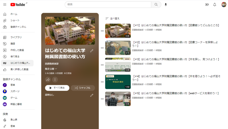
Task: Open the user account avatar menu
Action: click(224, 5)
